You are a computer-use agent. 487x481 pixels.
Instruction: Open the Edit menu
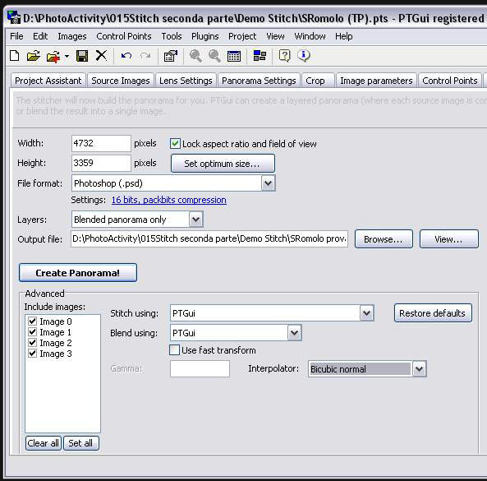40,36
